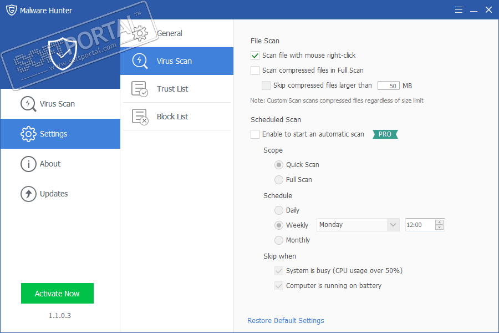Screen dimensions: 499x333
Task: Click the Malware Hunter shield logo in title bar
Action: (12, 10)
